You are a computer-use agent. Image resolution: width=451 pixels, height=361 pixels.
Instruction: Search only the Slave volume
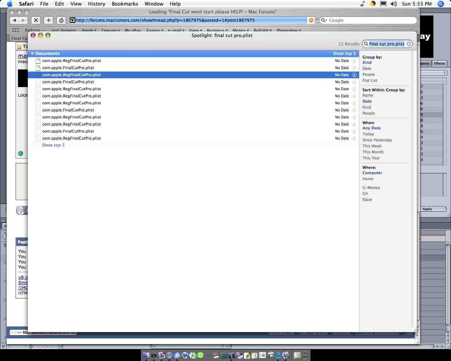pos(367,200)
